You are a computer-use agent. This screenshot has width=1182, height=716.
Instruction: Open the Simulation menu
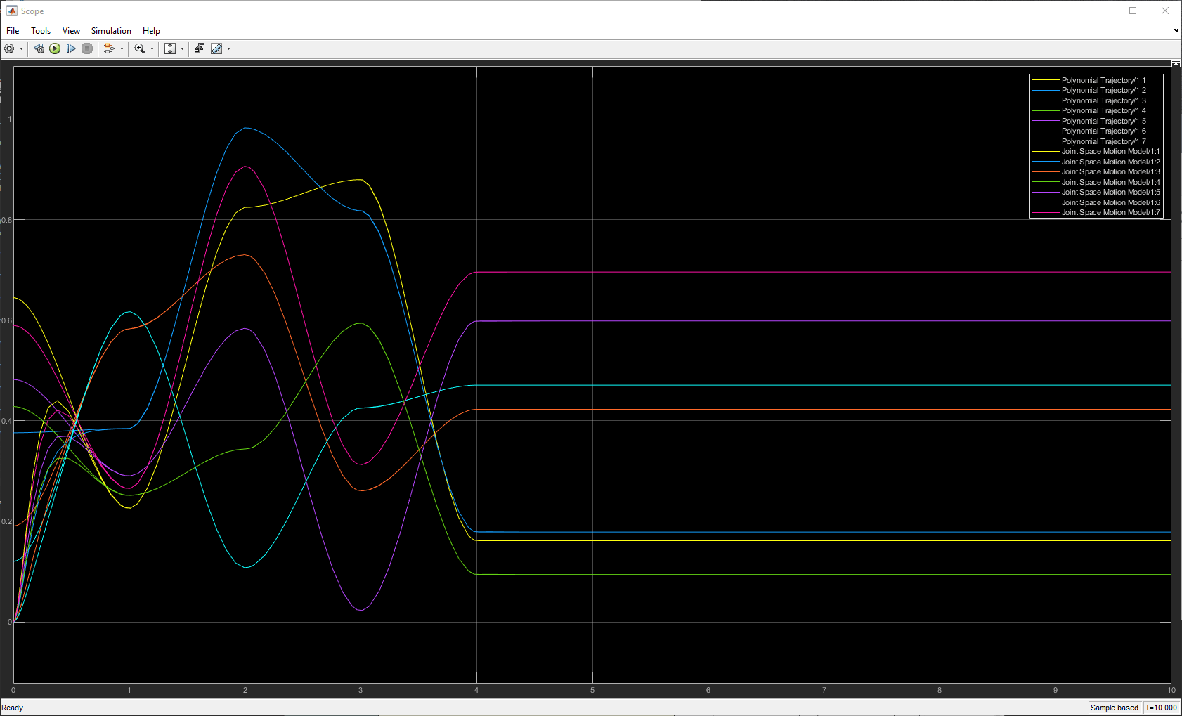pyautogui.click(x=111, y=30)
